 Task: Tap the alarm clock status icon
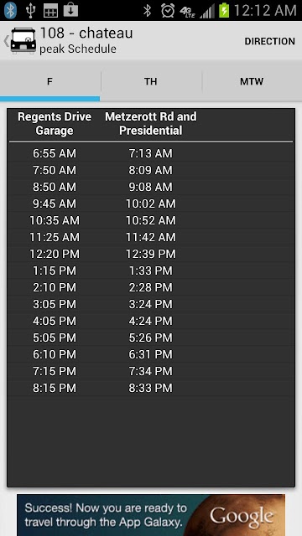(168, 11)
